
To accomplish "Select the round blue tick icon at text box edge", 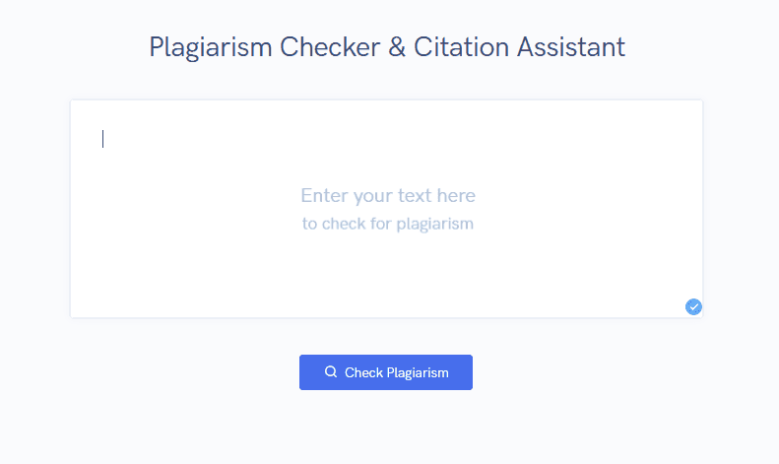I will tap(693, 307).
